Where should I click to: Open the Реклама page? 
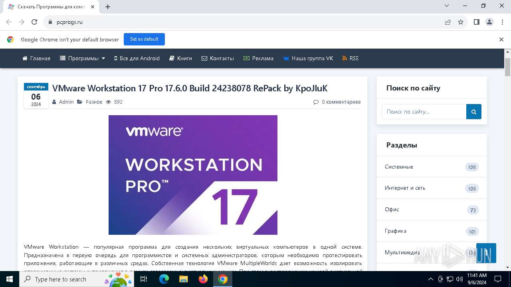258,58
